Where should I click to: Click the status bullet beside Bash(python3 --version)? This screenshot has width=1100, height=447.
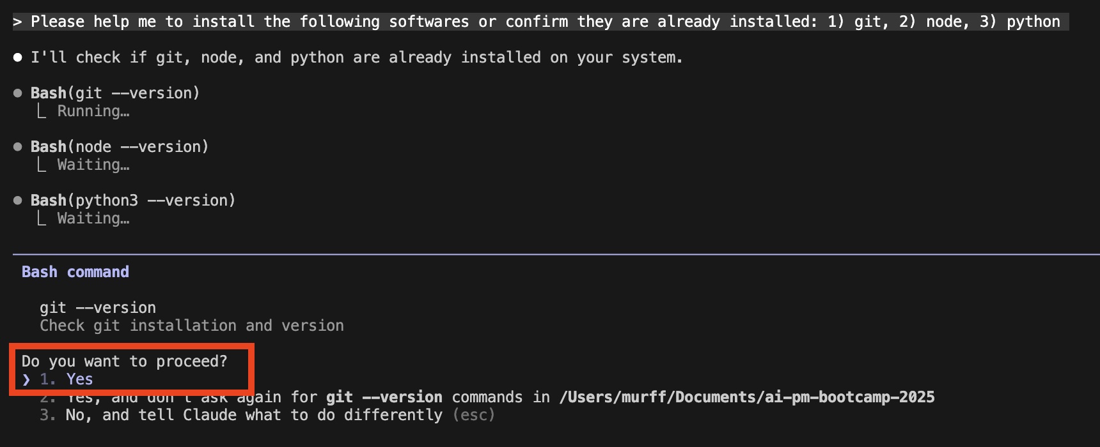click(x=18, y=201)
